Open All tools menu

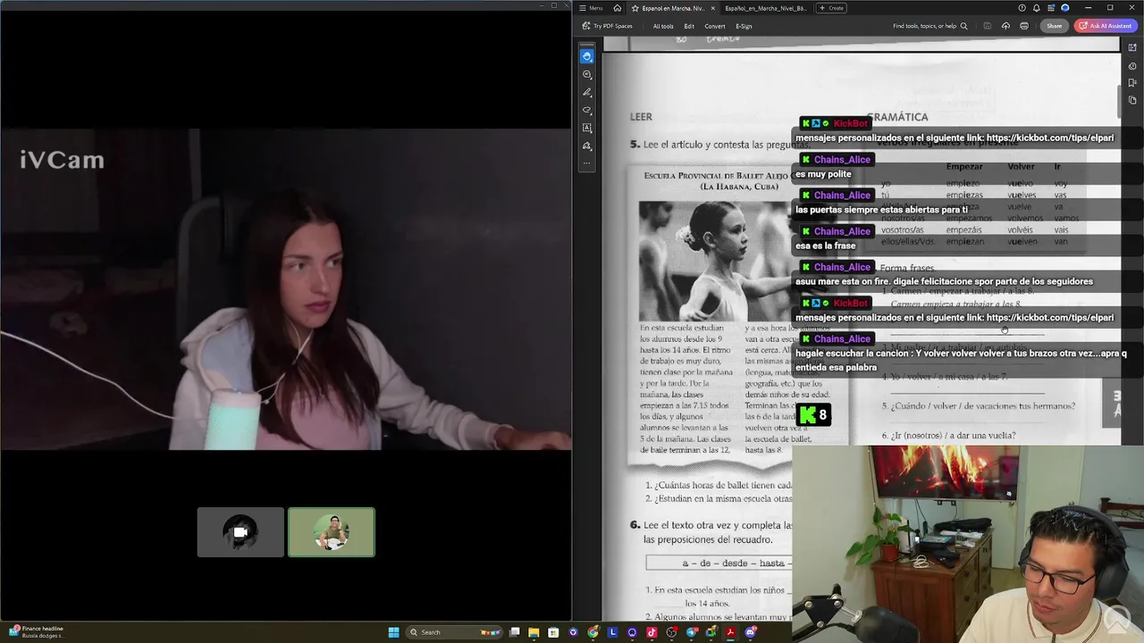click(x=663, y=26)
